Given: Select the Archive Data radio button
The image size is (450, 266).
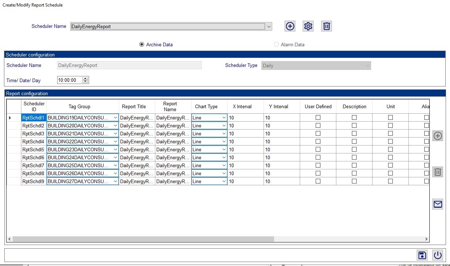Looking at the screenshot, I should pos(142,45).
